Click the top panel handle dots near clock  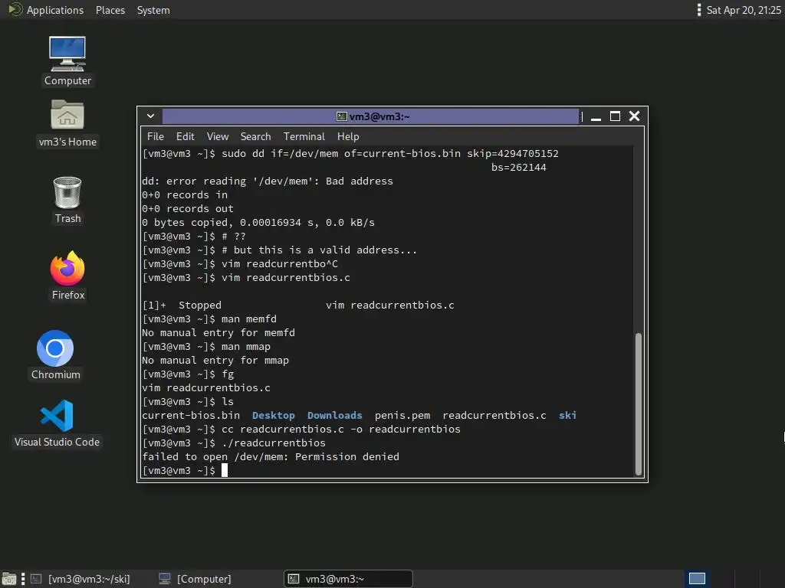pos(699,10)
